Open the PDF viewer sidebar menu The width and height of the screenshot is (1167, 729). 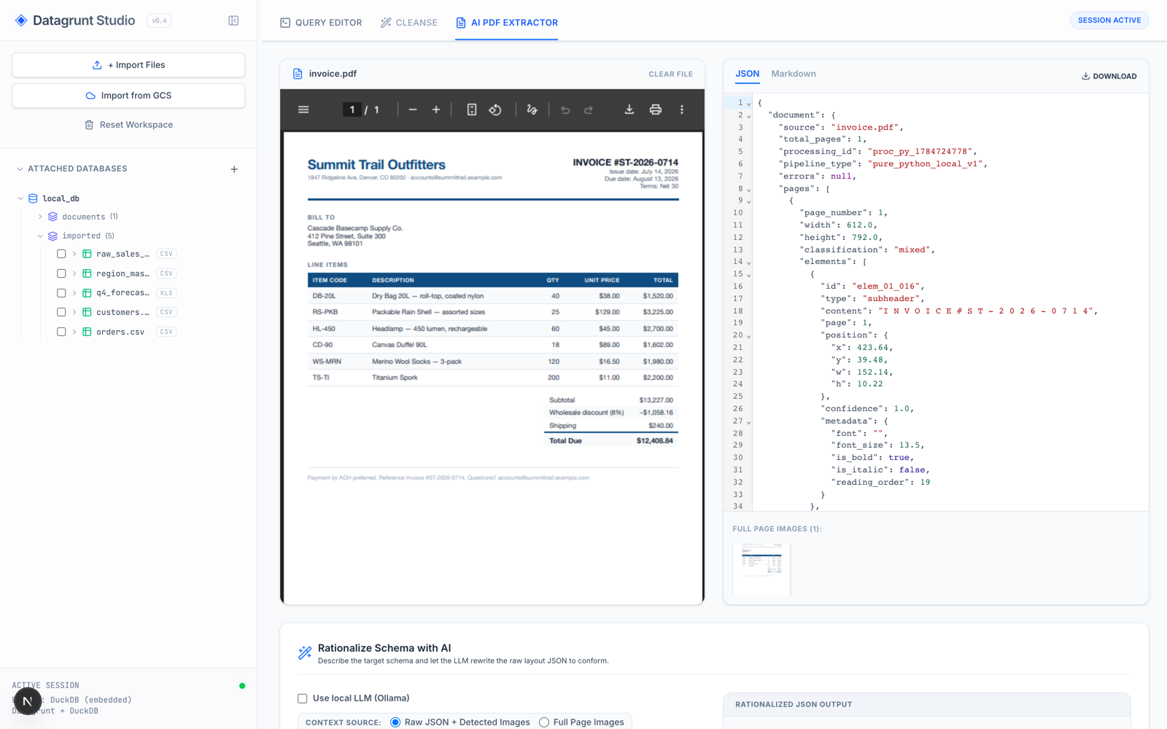point(303,109)
